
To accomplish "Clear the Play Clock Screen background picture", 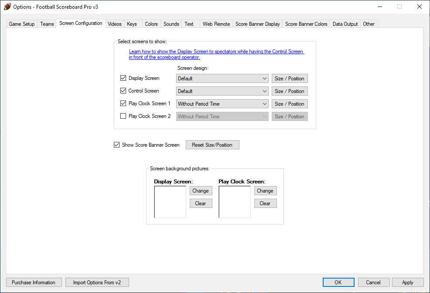I will click(265, 203).
